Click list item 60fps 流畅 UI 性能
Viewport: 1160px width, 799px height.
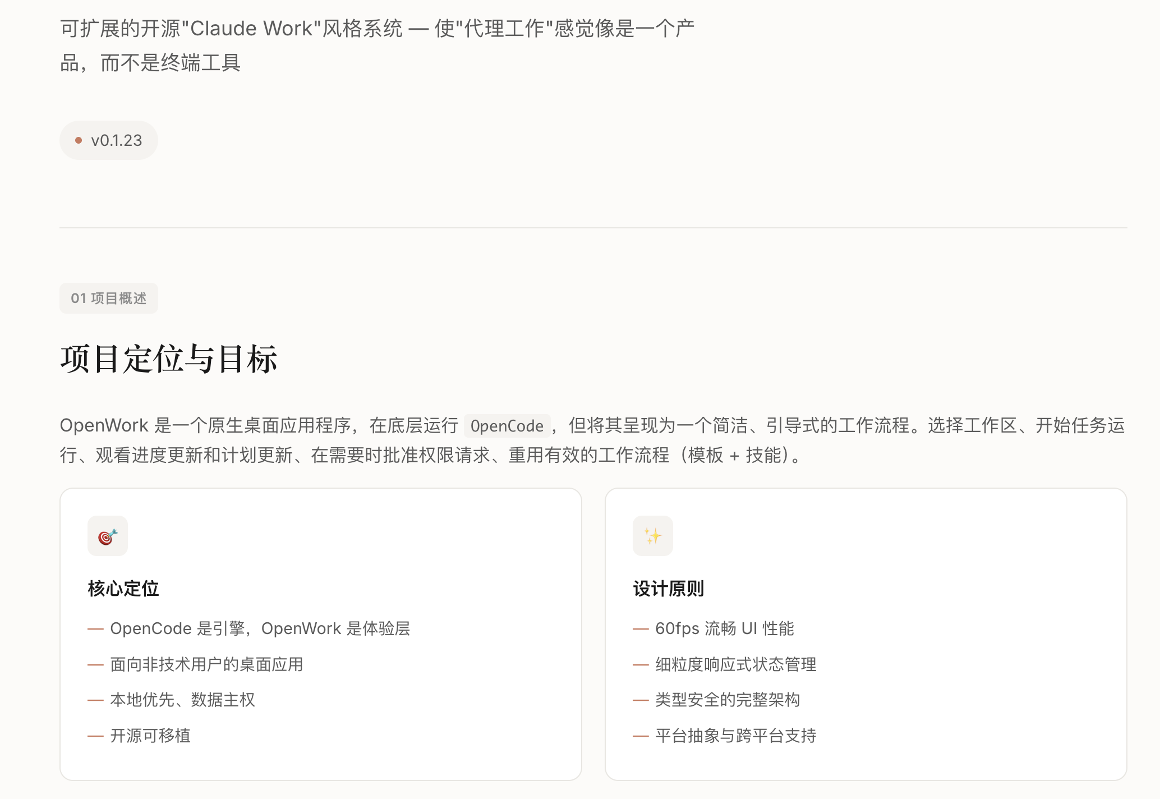point(724,628)
